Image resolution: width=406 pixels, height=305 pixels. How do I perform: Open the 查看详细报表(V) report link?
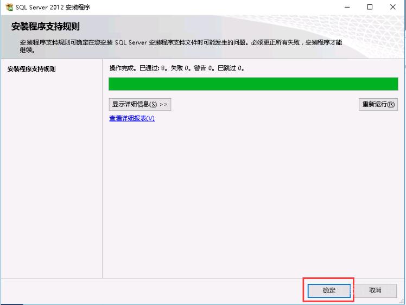click(132, 118)
